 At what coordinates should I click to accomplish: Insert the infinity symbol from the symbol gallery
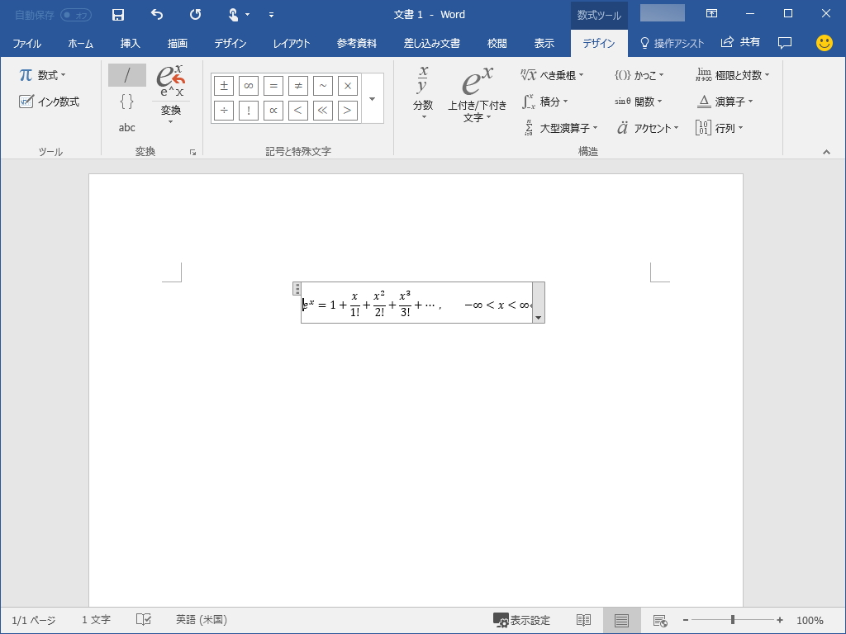pyautogui.click(x=248, y=86)
